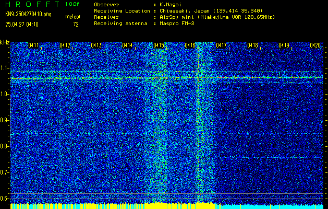Click the Maspro FM-3 antenna text
The image size is (328, 209).
click(x=177, y=24)
